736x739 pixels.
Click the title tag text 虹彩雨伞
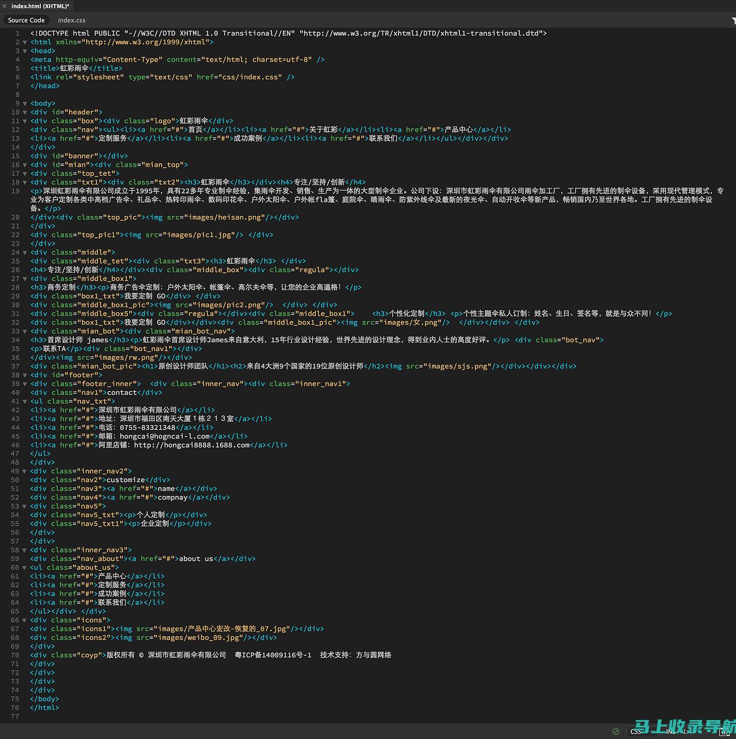coord(75,68)
